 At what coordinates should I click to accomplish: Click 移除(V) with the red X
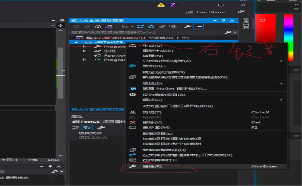[x=207, y=123]
